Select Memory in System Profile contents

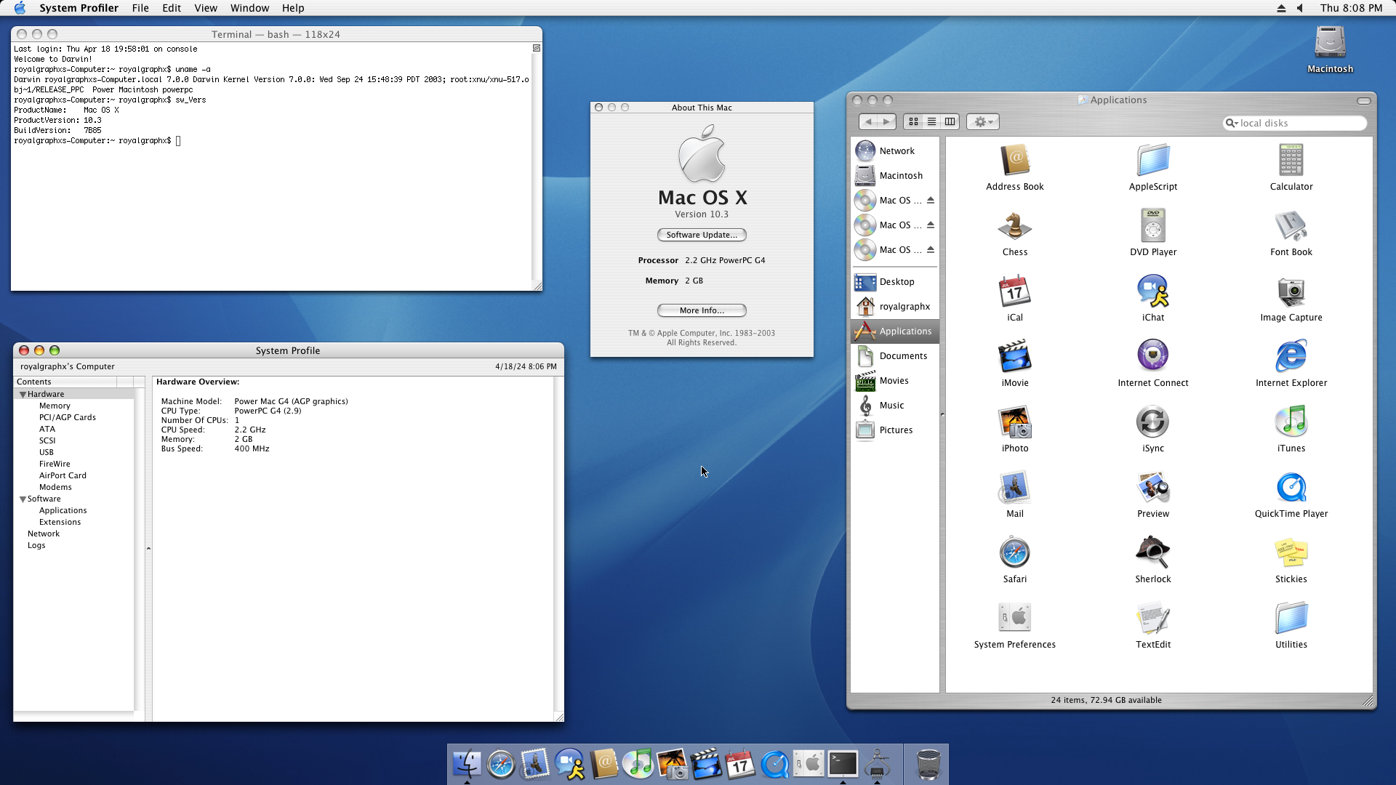pos(55,406)
